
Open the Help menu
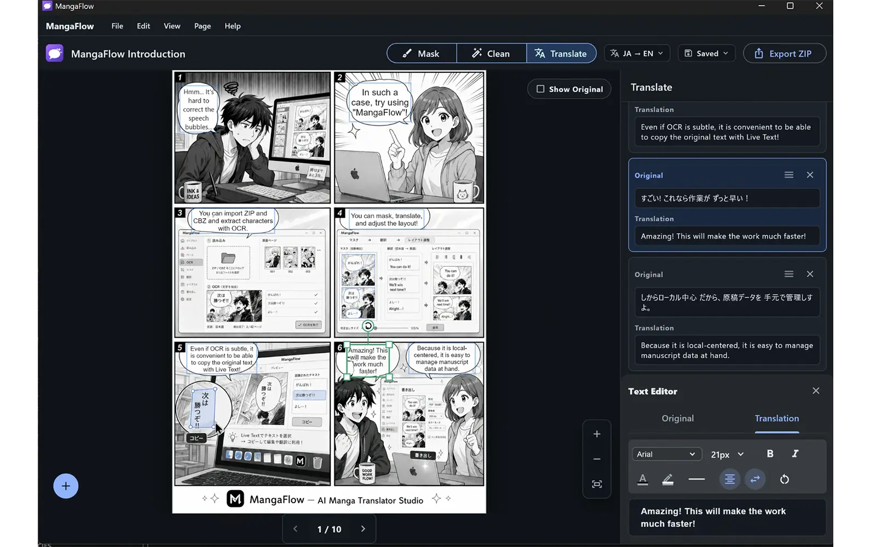pyautogui.click(x=233, y=26)
